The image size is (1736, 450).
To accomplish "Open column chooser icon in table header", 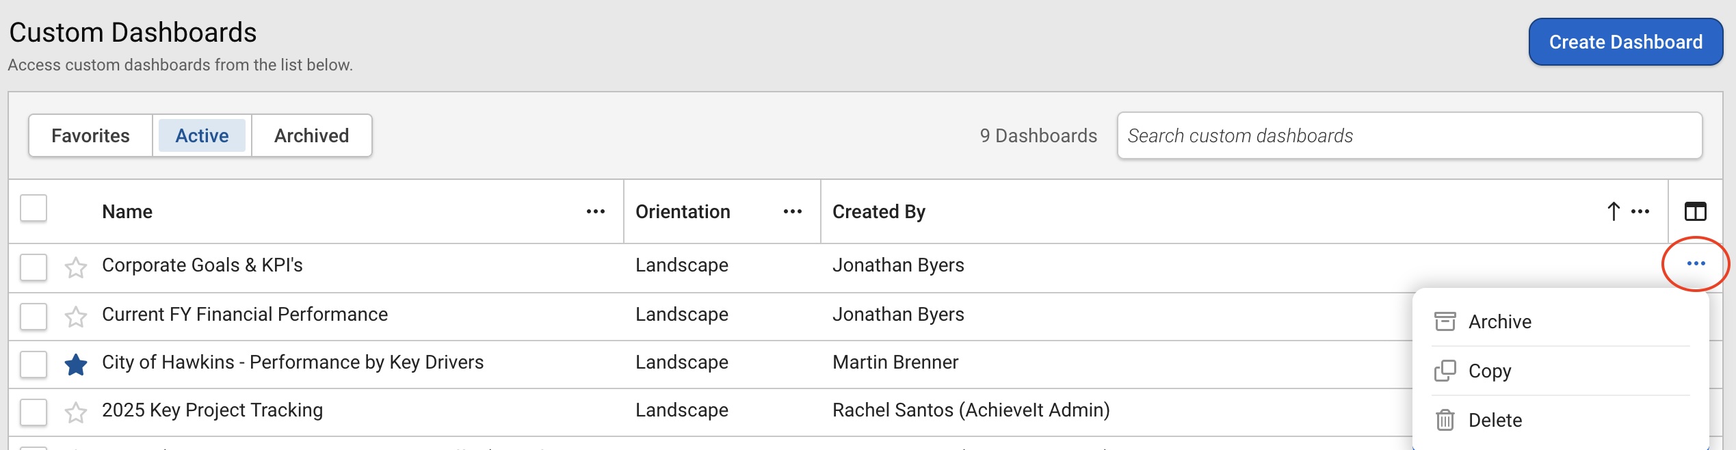I will coord(1695,211).
